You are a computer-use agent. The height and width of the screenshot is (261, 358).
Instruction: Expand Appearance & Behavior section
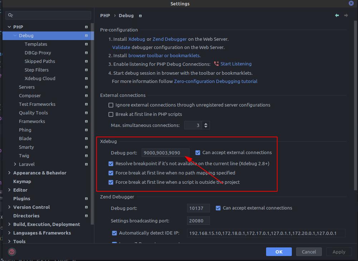pos(9,173)
